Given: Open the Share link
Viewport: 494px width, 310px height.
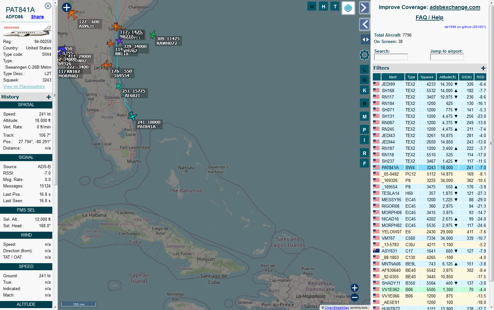Looking at the screenshot, I should pyautogui.click(x=37, y=17).
